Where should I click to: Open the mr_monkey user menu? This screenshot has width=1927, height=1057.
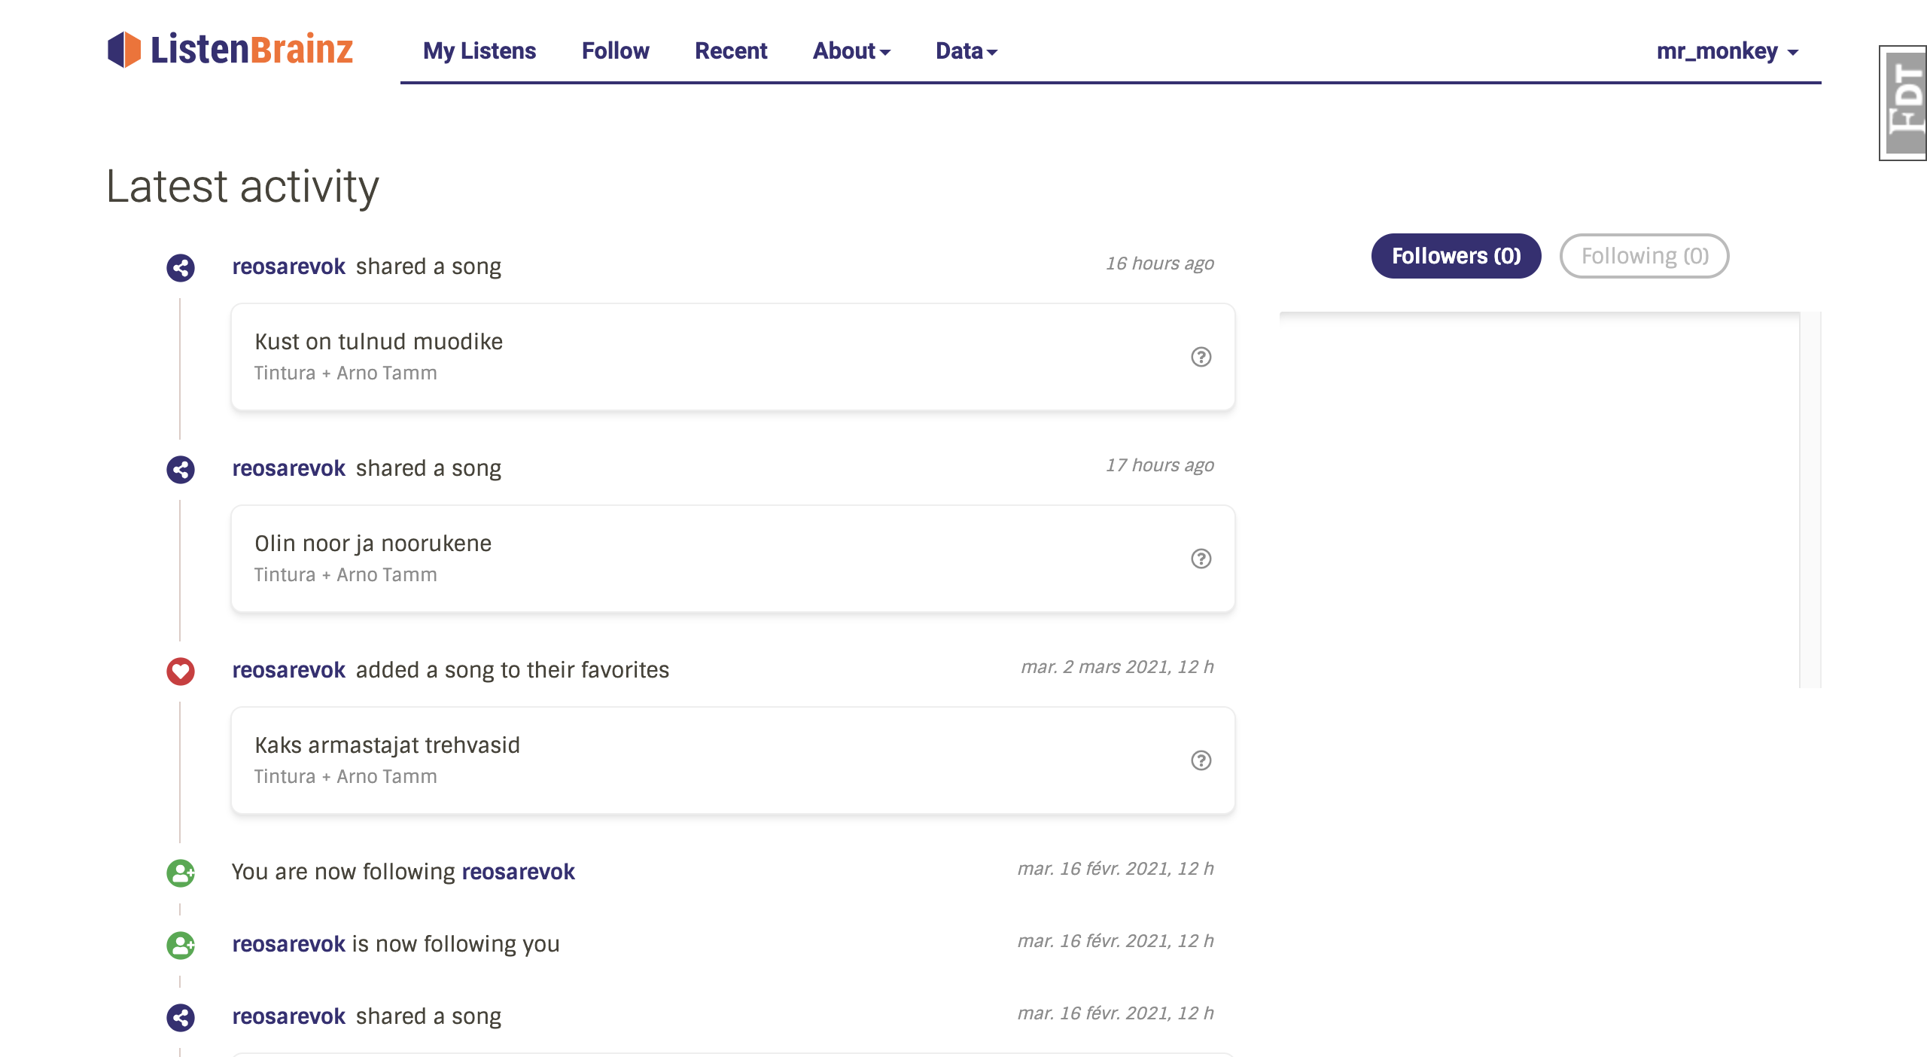pos(1727,51)
